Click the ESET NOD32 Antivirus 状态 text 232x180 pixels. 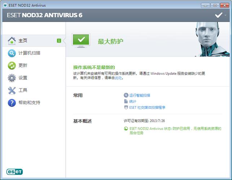pyautogui.click(x=175, y=131)
